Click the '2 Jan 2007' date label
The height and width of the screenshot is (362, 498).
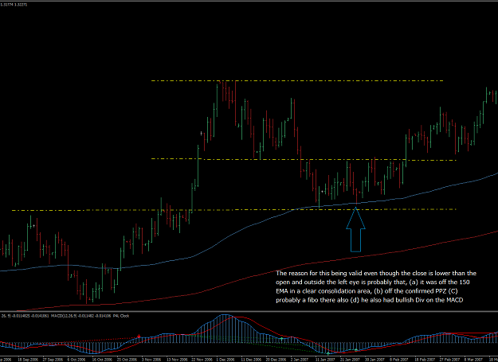click(x=299, y=360)
